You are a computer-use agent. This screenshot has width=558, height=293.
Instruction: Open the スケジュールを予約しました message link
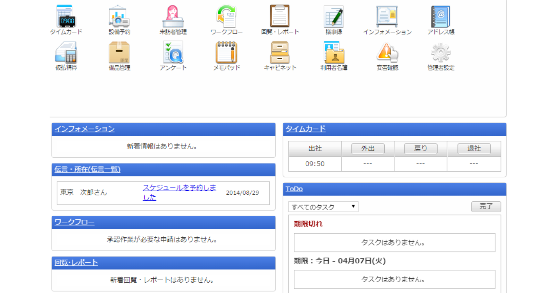pyautogui.click(x=180, y=193)
